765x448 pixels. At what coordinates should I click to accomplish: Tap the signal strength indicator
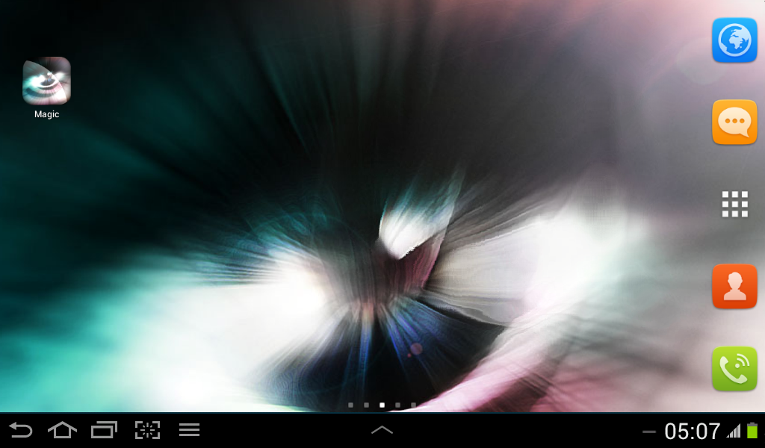pyautogui.click(x=734, y=432)
